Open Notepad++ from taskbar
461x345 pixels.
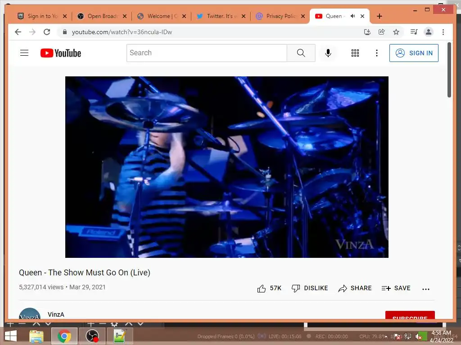click(120, 336)
